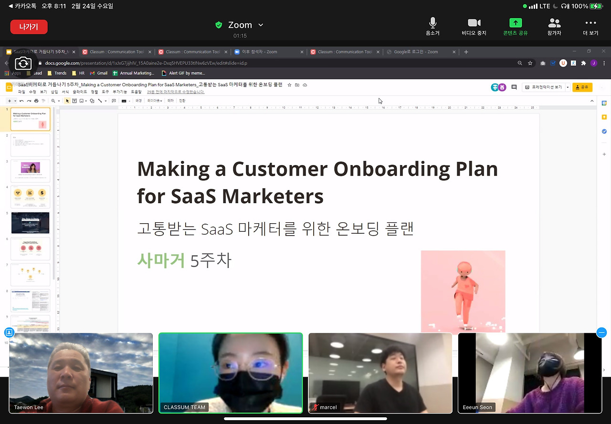Image resolution: width=611 pixels, height=424 pixels.
Task: Select the shape tool
Action: pos(92,101)
